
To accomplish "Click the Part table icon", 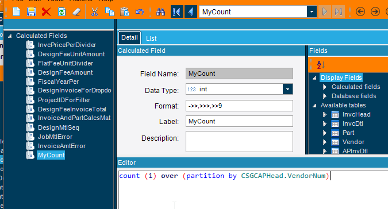I will pyautogui.click(x=335, y=133).
